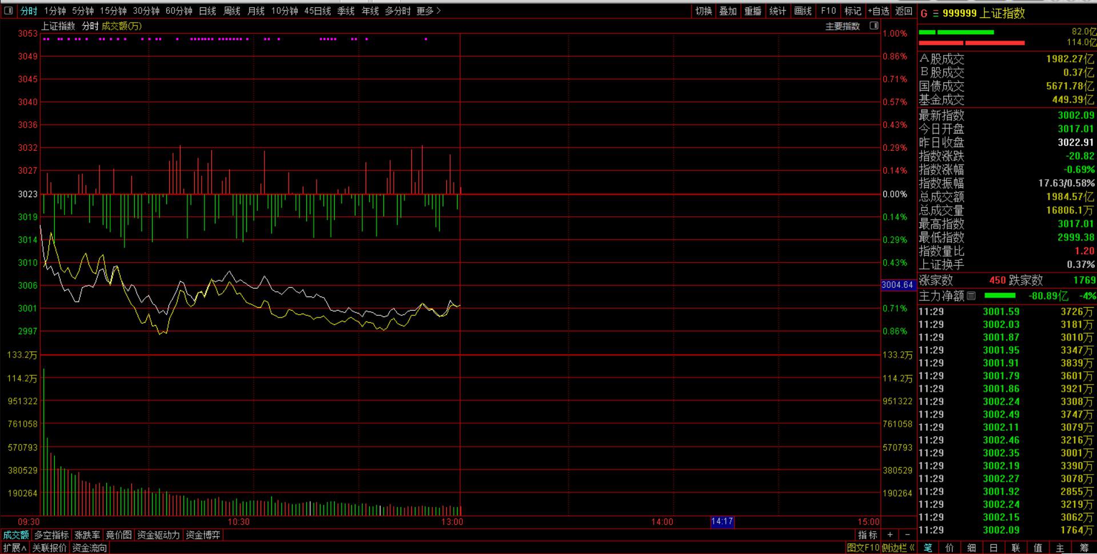The width and height of the screenshot is (1097, 554).
Task: Open the 多分时 multi-day view
Action: 398,11
